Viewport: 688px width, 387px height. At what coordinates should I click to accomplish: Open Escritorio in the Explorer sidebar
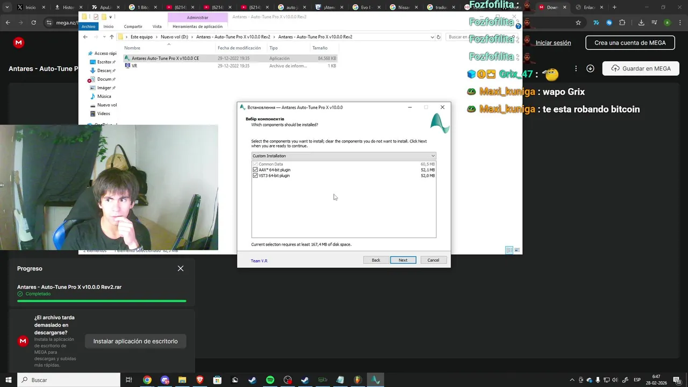pyautogui.click(x=103, y=62)
